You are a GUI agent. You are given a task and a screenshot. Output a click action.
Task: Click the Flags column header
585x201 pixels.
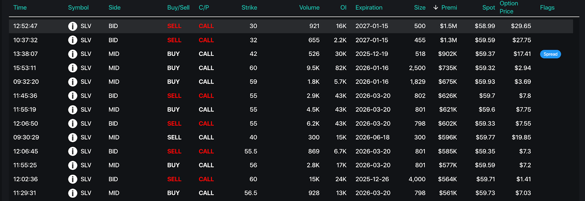pyautogui.click(x=547, y=8)
